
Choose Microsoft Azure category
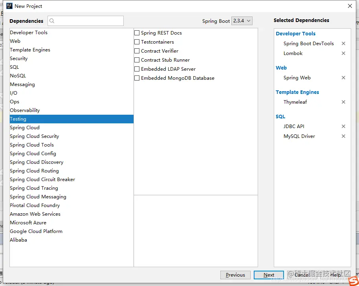point(71,223)
